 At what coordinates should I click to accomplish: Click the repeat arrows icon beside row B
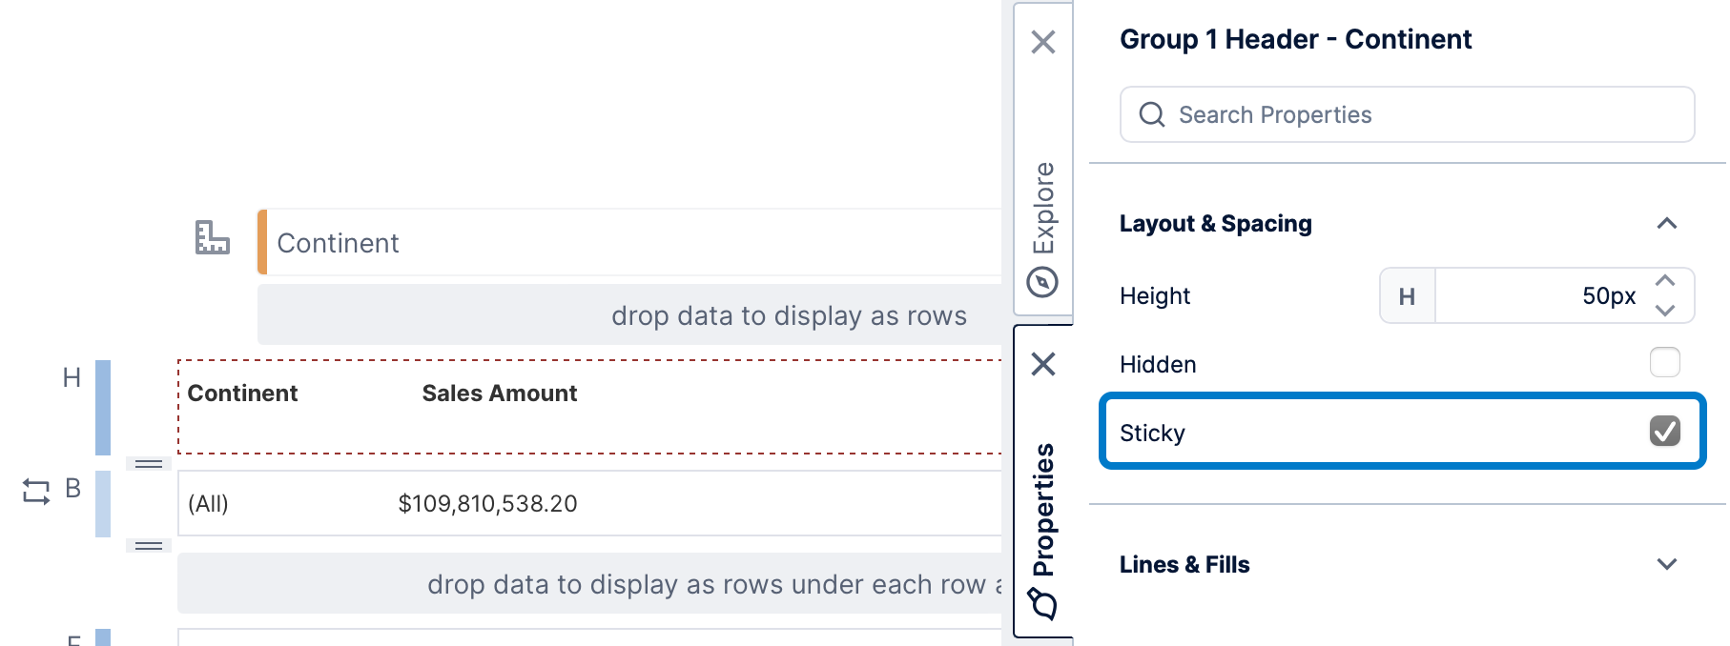pyautogui.click(x=36, y=492)
